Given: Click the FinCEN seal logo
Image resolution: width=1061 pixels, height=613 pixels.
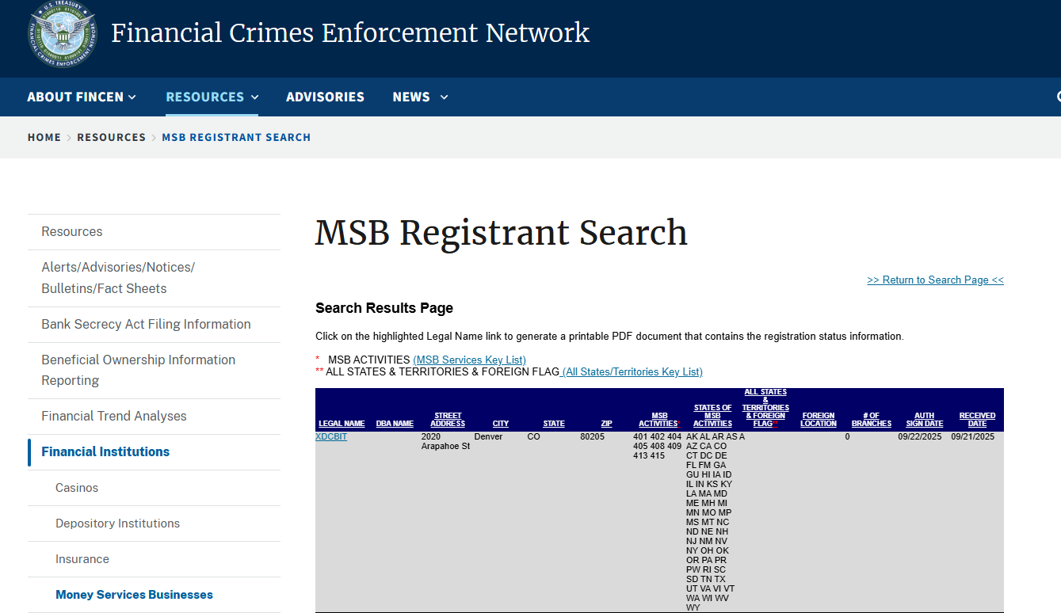Looking at the screenshot, I should [63, 35].
